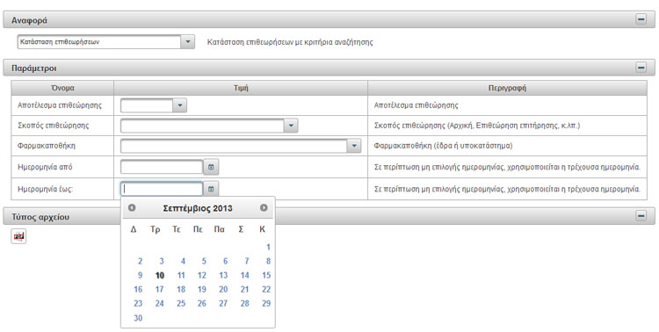Click the Όνομα column header
Viewport: 659px width, 332px height.
62,88
